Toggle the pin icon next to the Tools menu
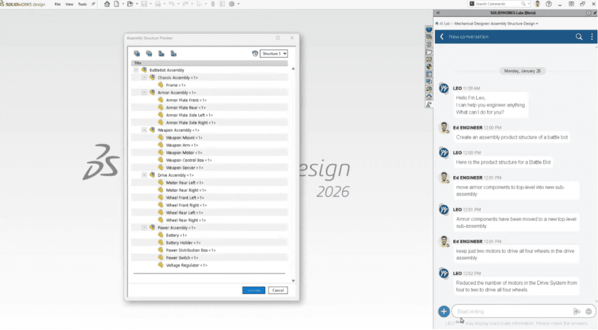598x330 pixels. 93,4
